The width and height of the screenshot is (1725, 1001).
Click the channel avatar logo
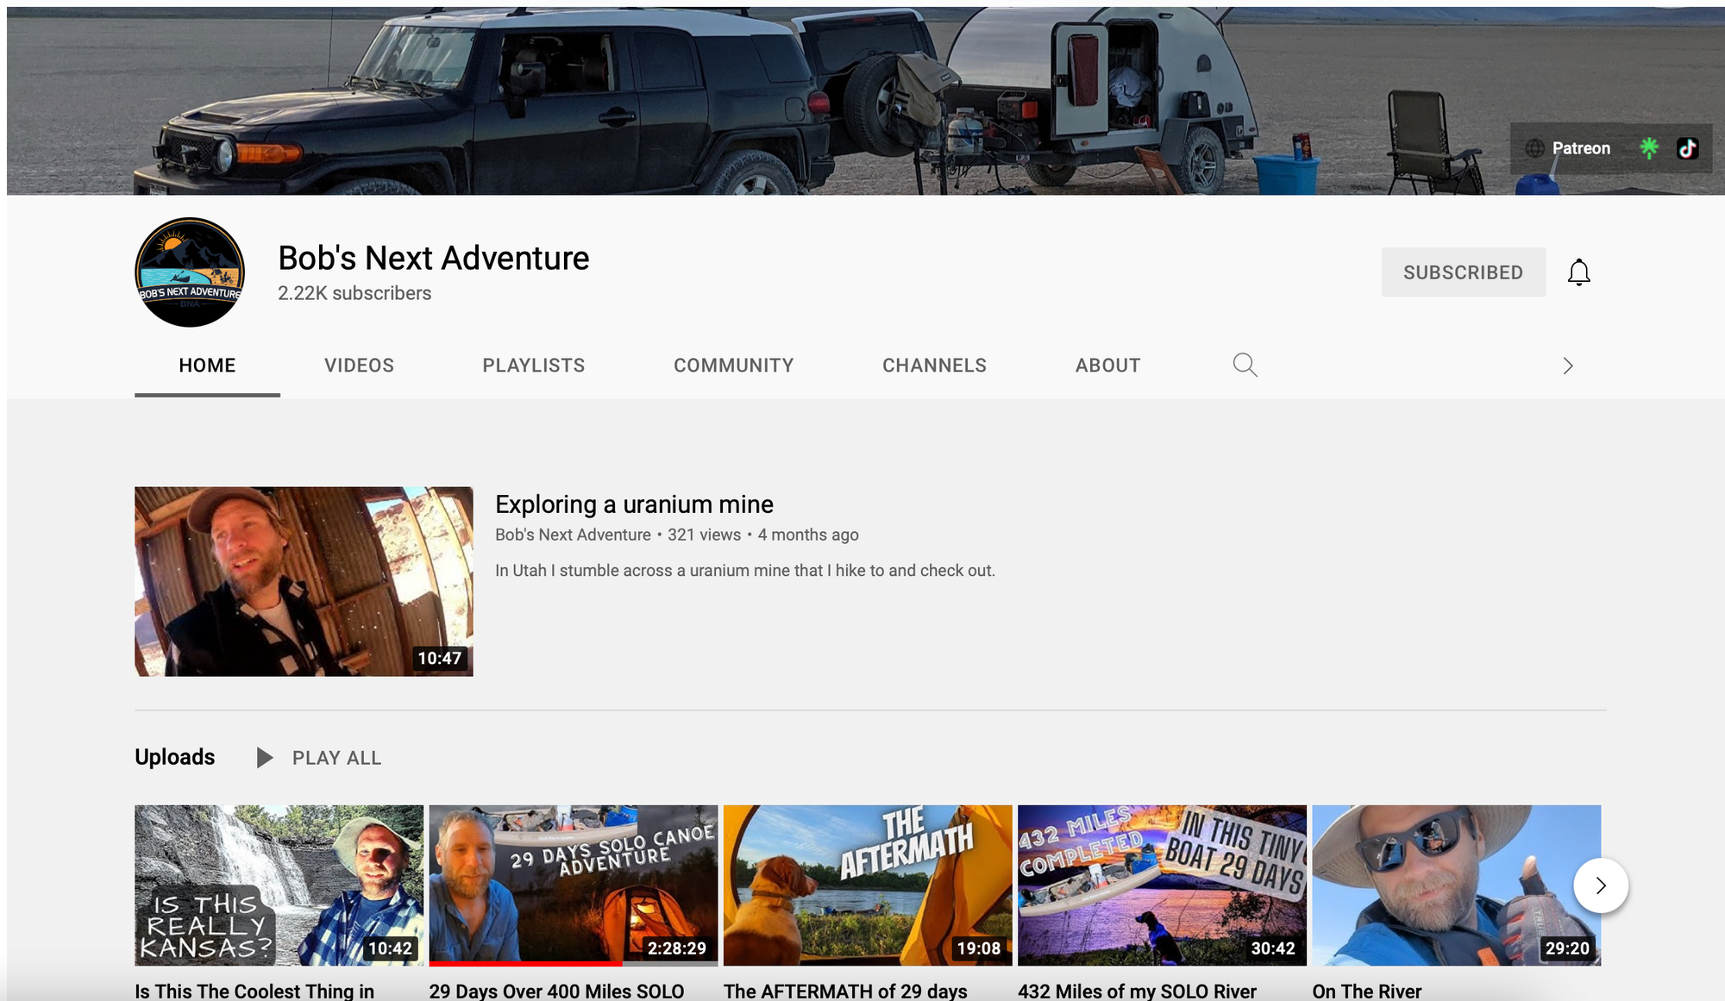(190, 272)
